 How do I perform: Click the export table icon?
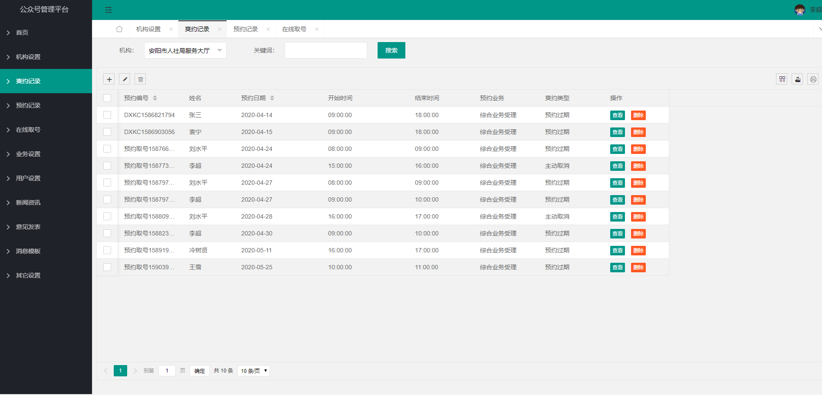click(797, 79)
